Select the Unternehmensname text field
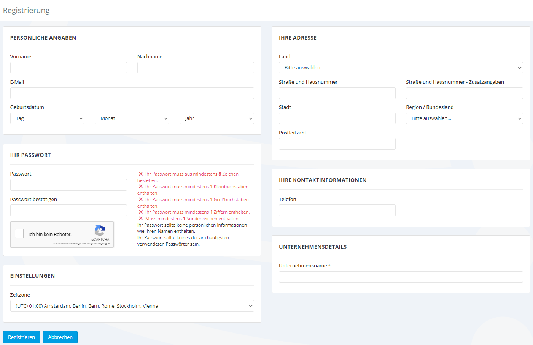This screenshot has width=533, height=345. pyautogui.click(x=401, y=277)
